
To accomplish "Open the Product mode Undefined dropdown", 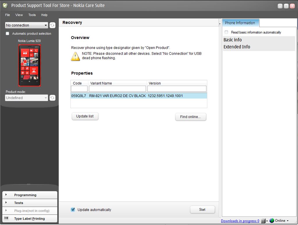I will point(26,98).
